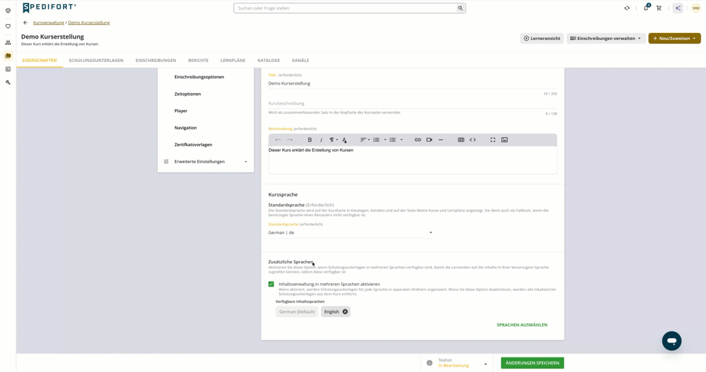Go back with the left arrow

(26, 23)
